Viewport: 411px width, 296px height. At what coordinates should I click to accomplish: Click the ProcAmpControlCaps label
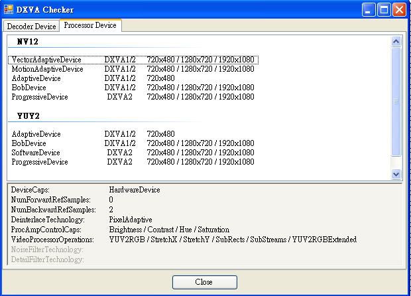click(46, 230)
